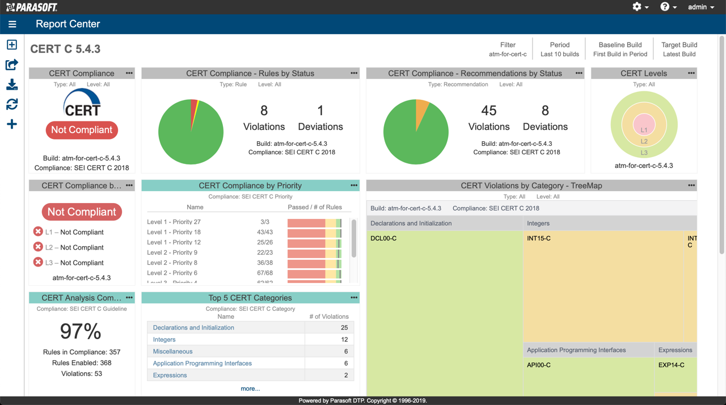This screenshot has height=405, width=726.
Task: Click Not Compliant badge above L1 row
Action: click(x=82, y=212)
